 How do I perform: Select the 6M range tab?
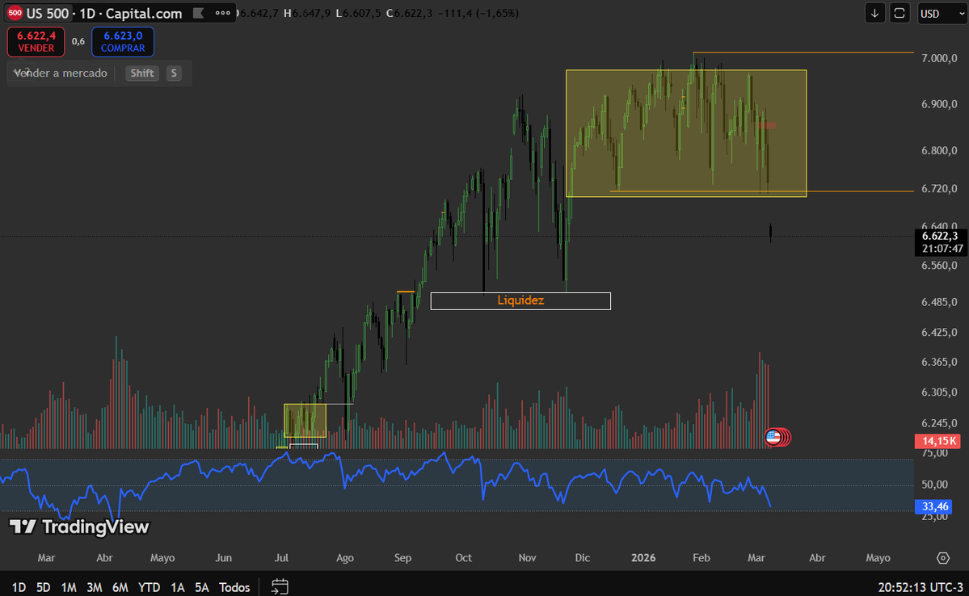(x=120, y=587)
